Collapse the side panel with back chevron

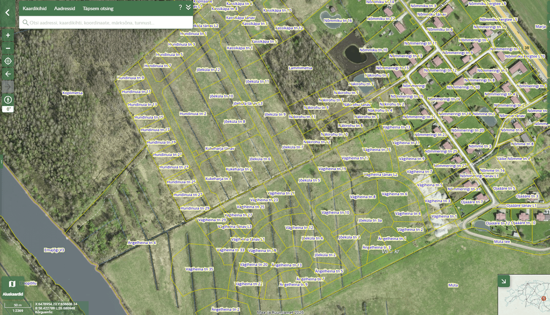click(8, 13)
